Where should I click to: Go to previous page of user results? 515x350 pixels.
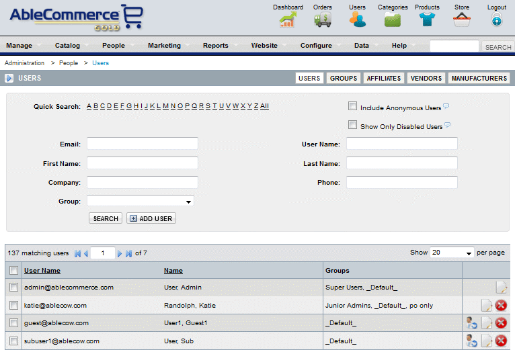(x=86, y=253)
